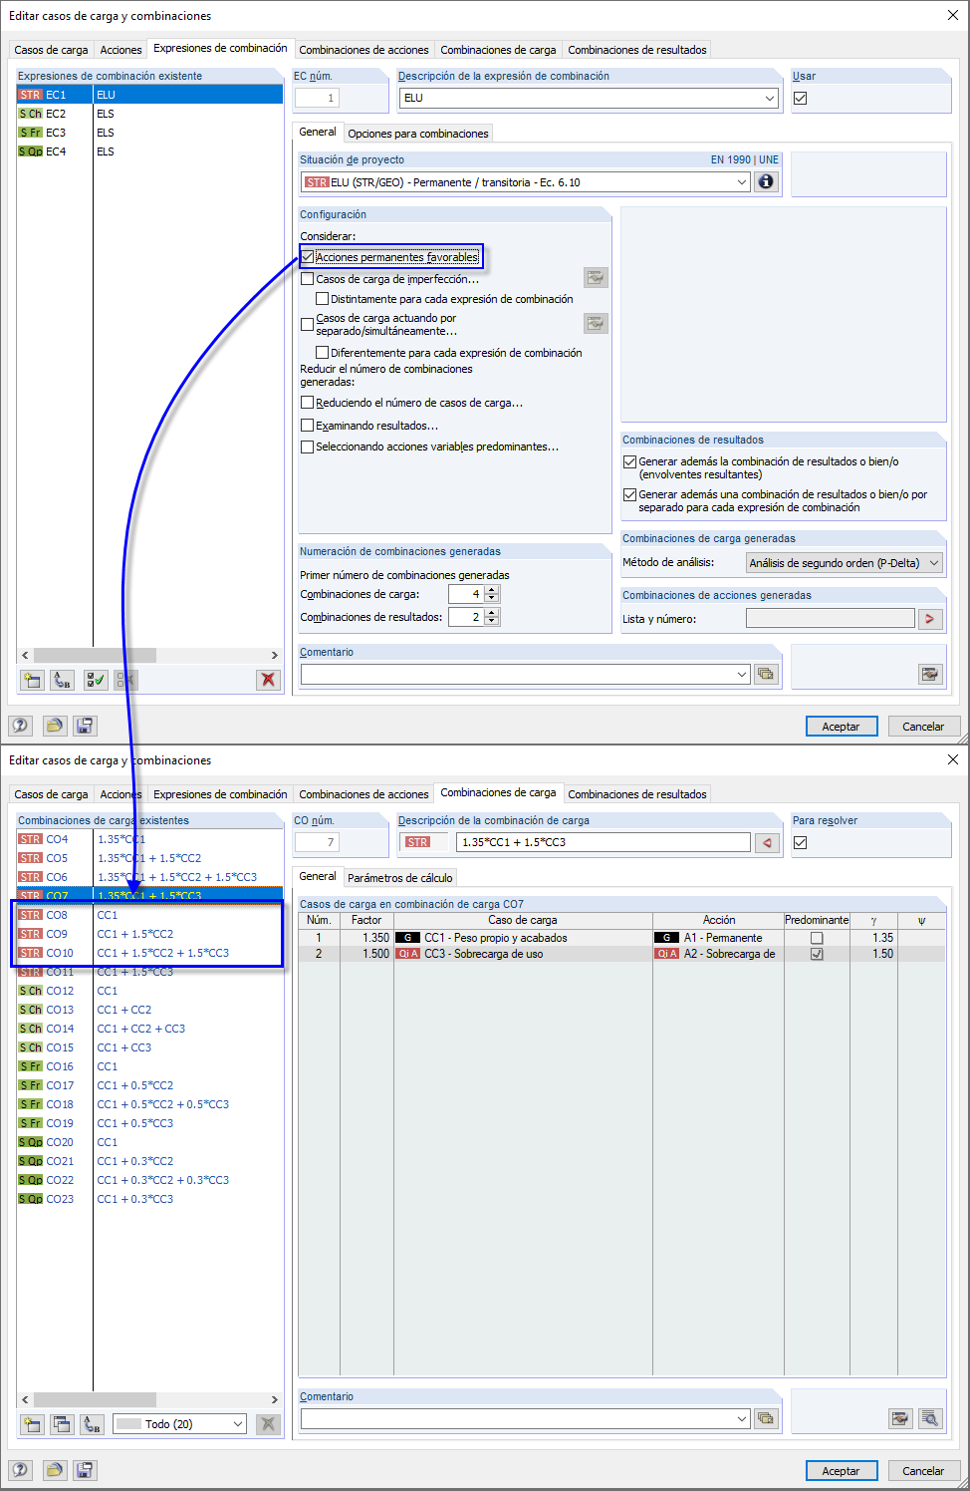Toggle Generar además la combinación de resultados envolventes

(629, 461)
